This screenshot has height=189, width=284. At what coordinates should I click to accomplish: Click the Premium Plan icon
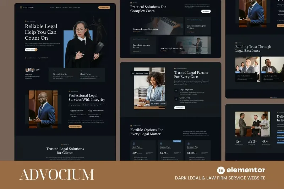coord(189,144)
